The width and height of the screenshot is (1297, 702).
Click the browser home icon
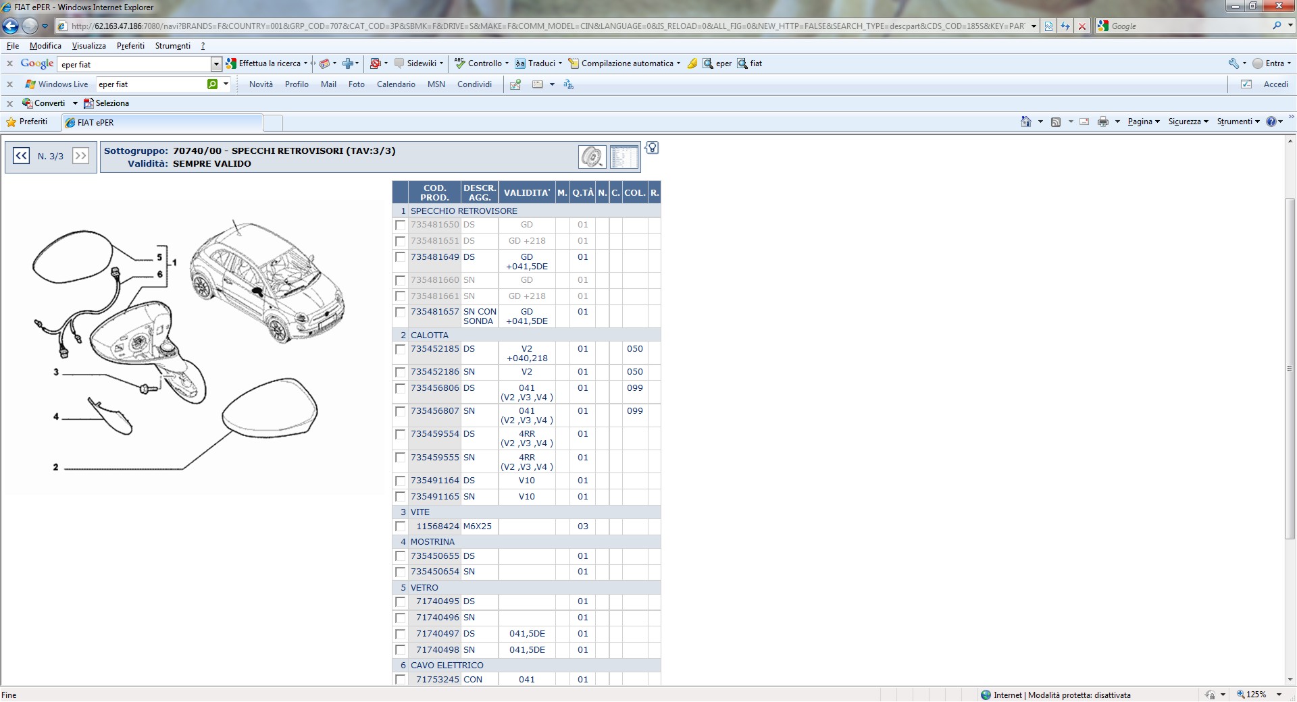coord(1025,122)
